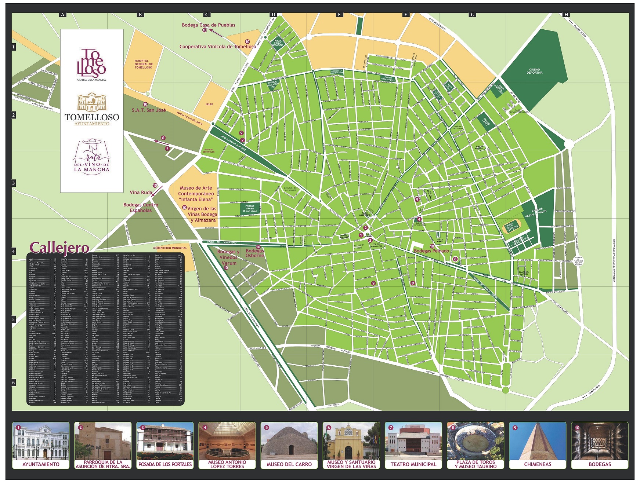
Task: Open the Bodegas cellar thumbnail
Action: (x=600, y=445)
